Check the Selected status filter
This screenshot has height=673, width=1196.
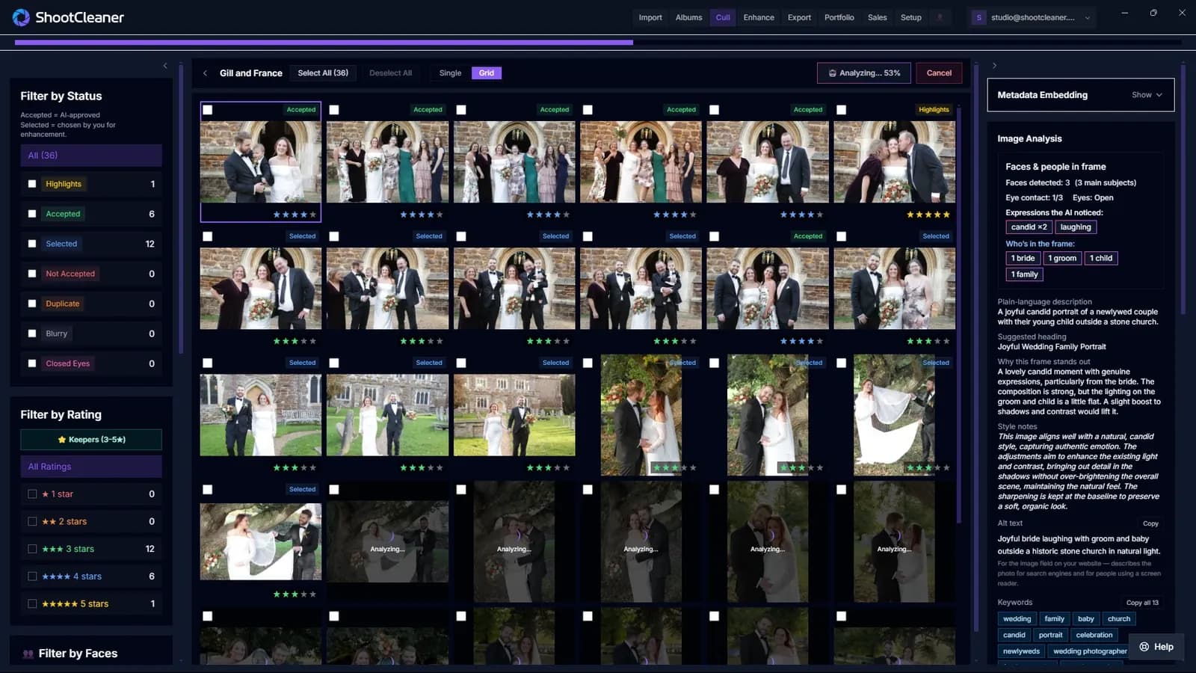(x=32, y=244)
